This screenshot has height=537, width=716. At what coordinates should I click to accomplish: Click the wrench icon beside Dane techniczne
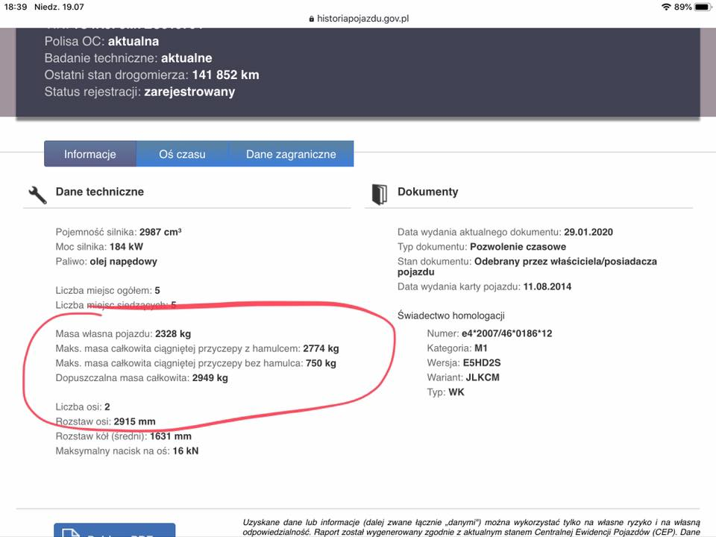tap(37, 194)
